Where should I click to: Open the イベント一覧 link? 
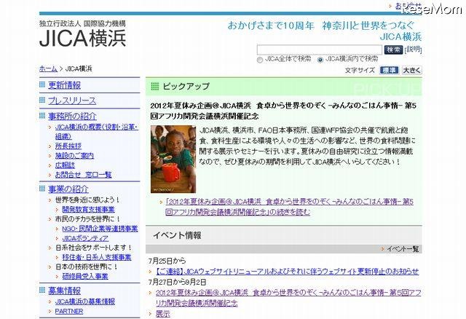coord(403,249)
